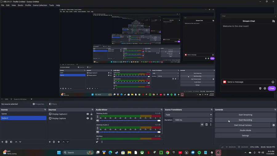Open scene filters icon in Scenes panel
Screen dimensions: 277x156
(x=11, y=142)
